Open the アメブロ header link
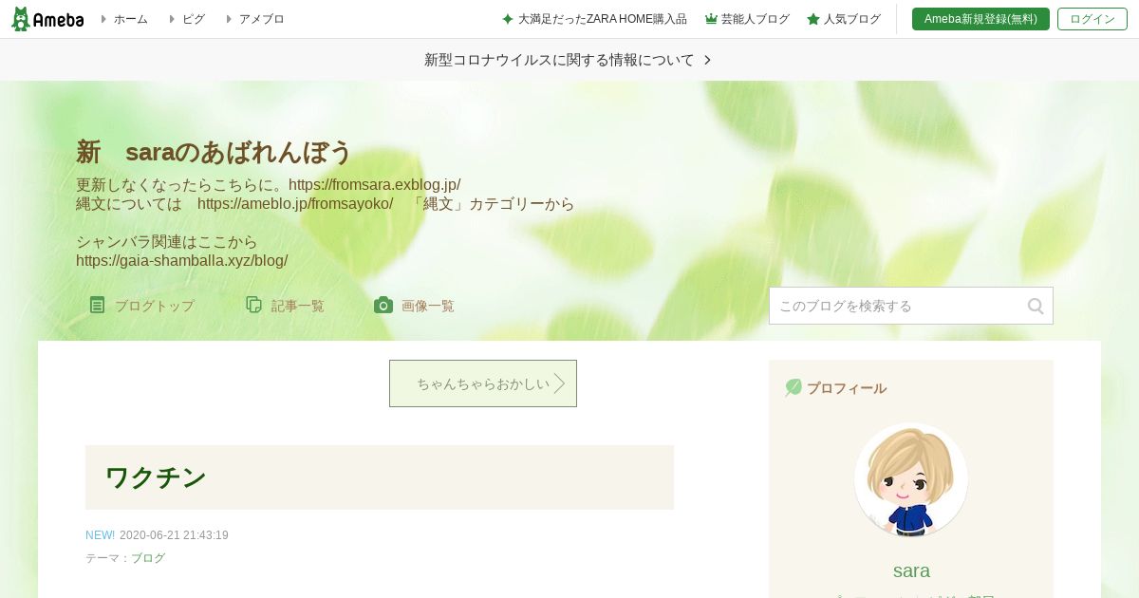The width and height of the screenshot is (1139, 598). pos(262,19)
